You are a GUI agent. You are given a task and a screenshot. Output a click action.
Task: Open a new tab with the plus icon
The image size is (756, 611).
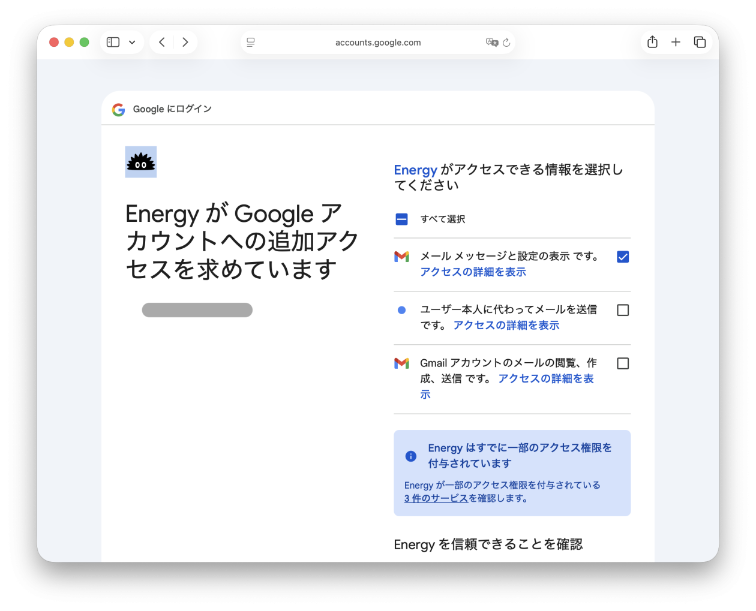click(676, 42)
